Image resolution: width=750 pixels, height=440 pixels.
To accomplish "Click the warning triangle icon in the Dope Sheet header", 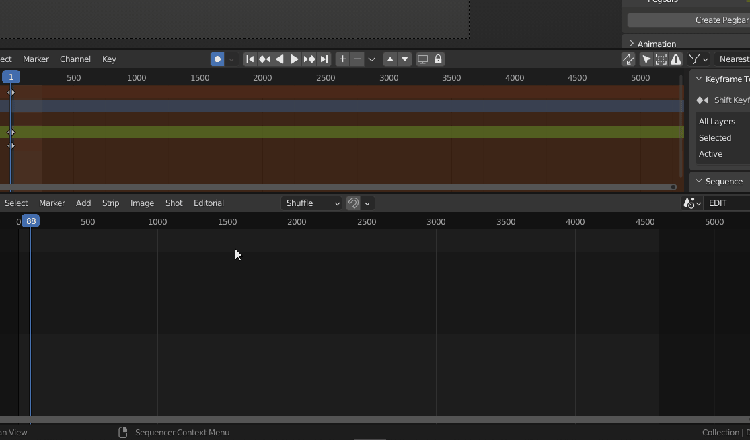I will (x=675, y=59).
